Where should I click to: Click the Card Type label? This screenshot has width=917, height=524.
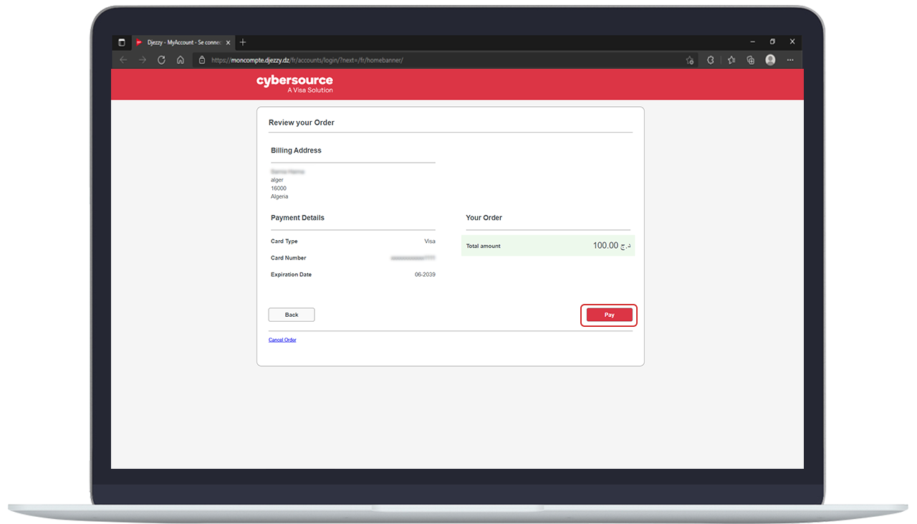[284, 242]
